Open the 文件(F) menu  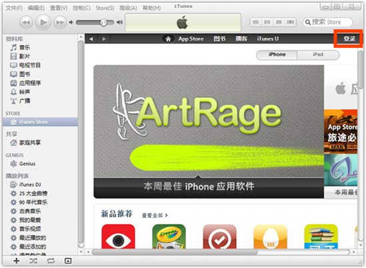14,8
